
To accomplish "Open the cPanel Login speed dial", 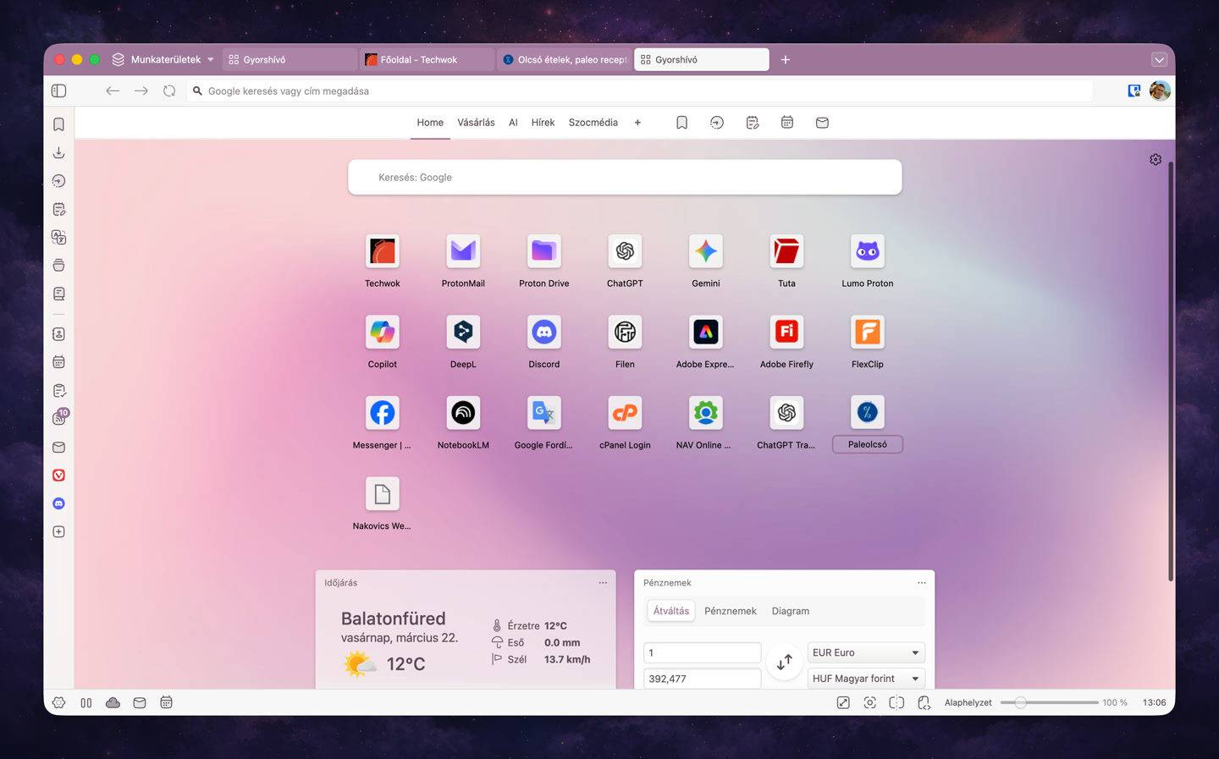I will [x=625, y=413].
